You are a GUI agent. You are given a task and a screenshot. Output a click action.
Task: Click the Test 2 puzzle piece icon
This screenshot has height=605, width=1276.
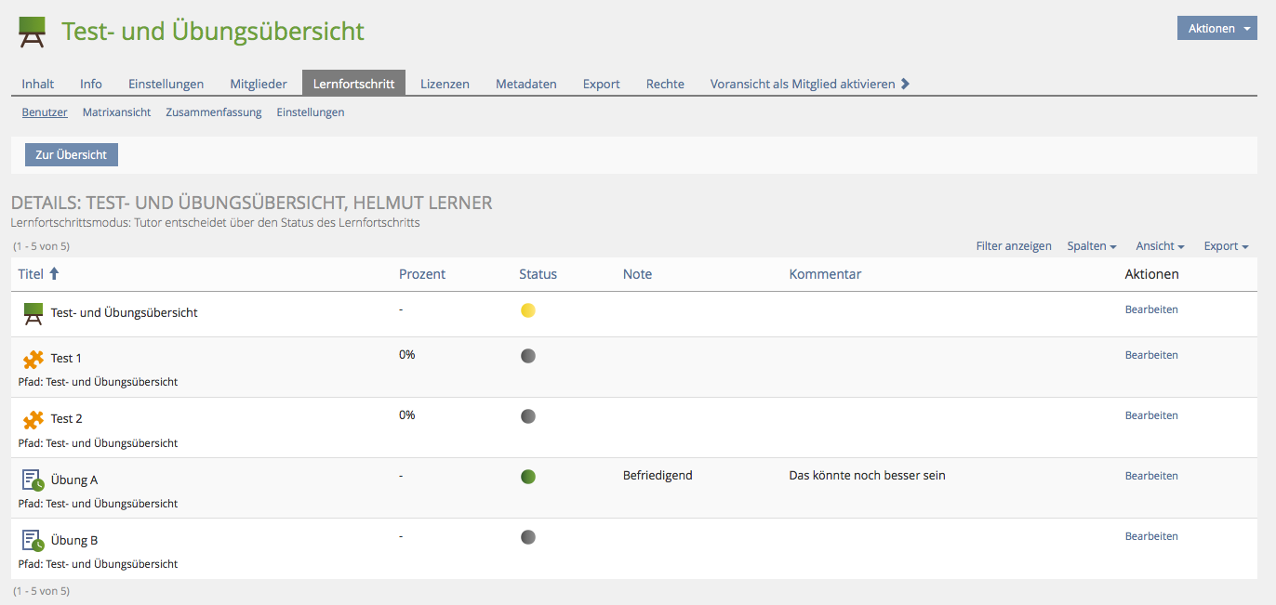click(33, 419)
